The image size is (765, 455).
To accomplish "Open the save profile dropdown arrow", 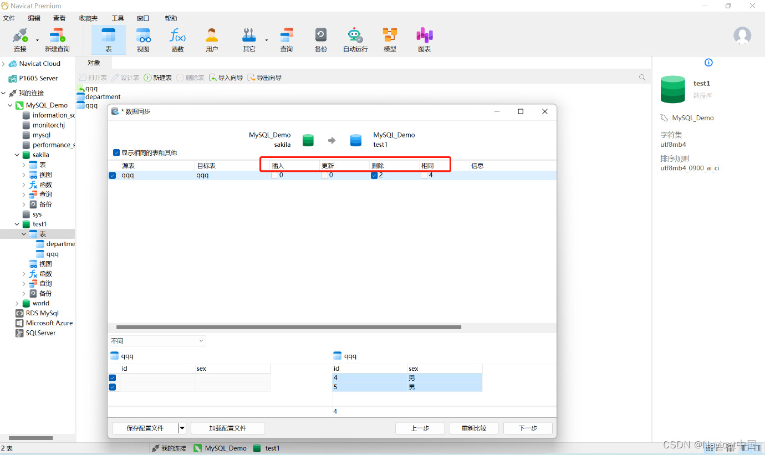I will tap(182, 428).
